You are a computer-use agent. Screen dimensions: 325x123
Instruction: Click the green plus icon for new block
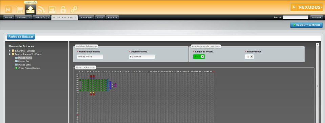[16, 68]
